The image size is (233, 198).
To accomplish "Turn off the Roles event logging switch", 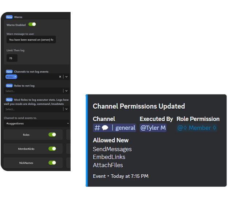I will (52, 135).
